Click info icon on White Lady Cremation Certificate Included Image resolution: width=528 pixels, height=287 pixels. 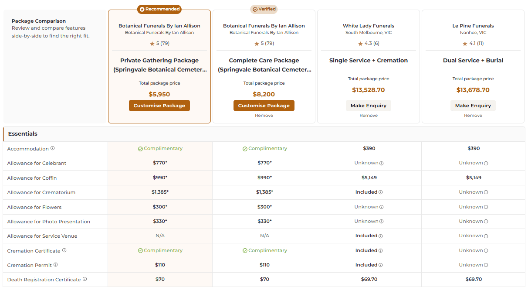click(x=380, y=251)
